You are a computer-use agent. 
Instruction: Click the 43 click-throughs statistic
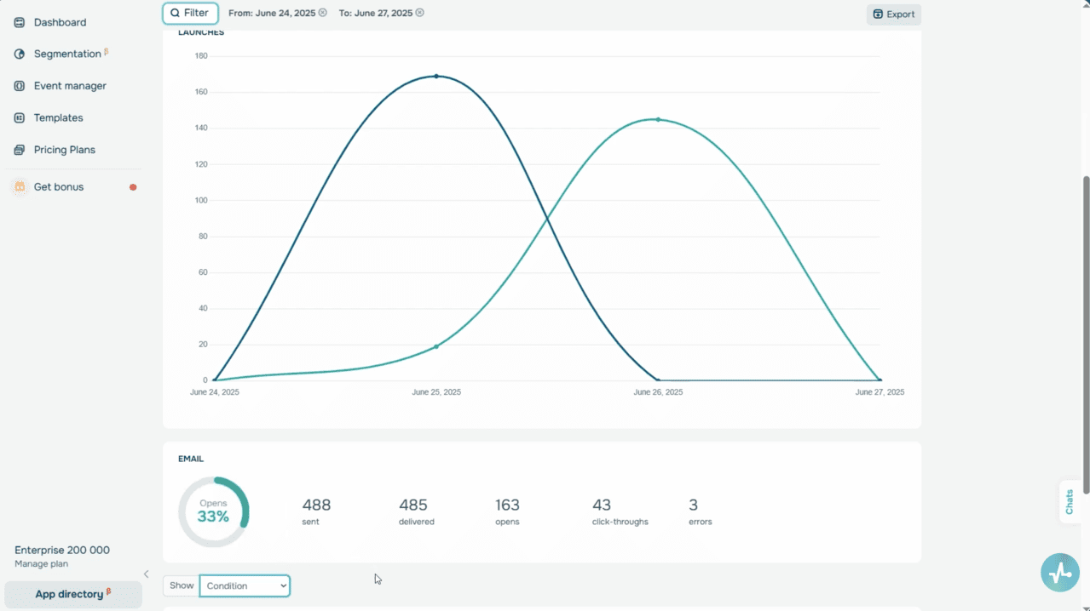[x=620, y=511]
